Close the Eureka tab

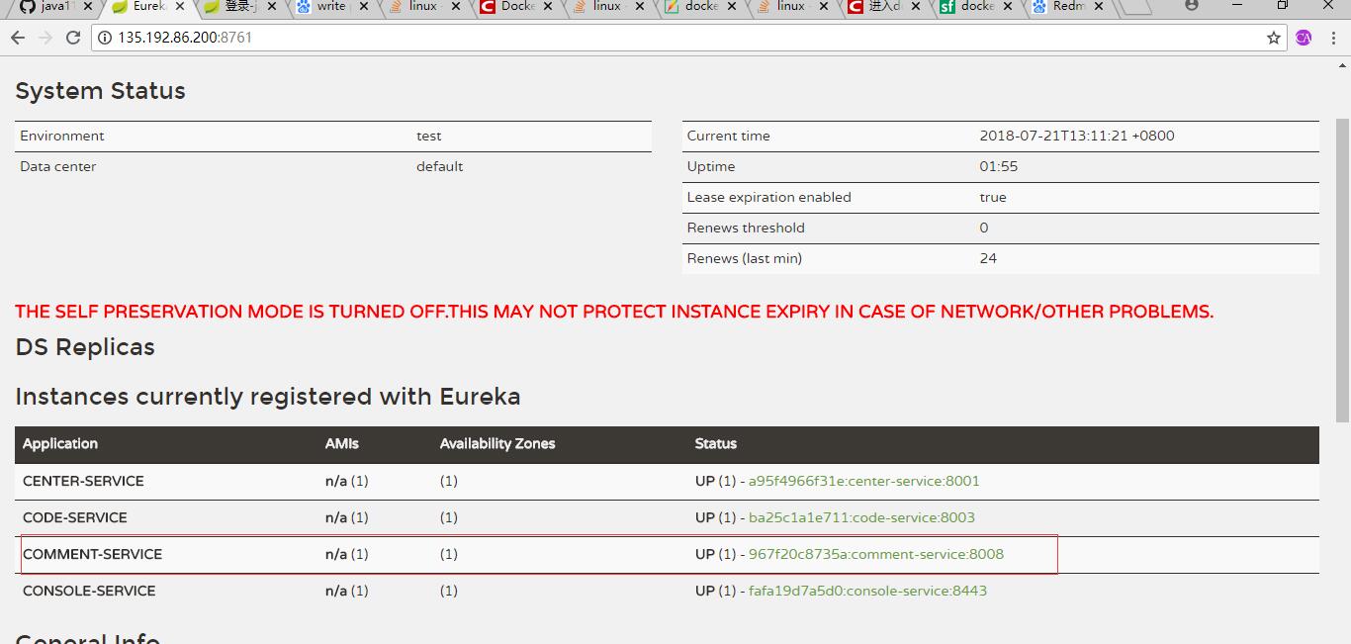pos(180,7)
